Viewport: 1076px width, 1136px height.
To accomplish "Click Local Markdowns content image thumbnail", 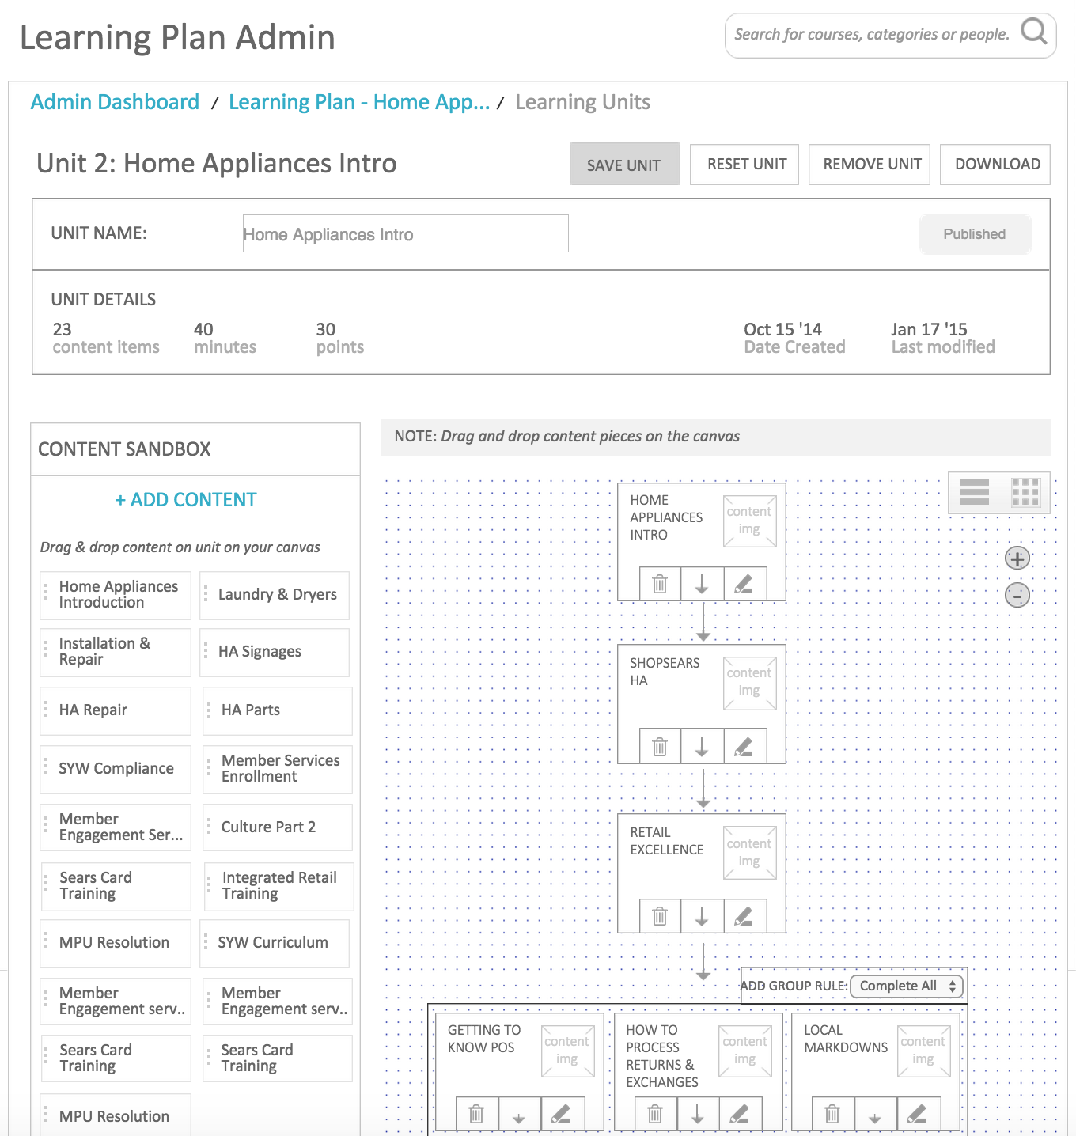I will (x=923, y=1051).
